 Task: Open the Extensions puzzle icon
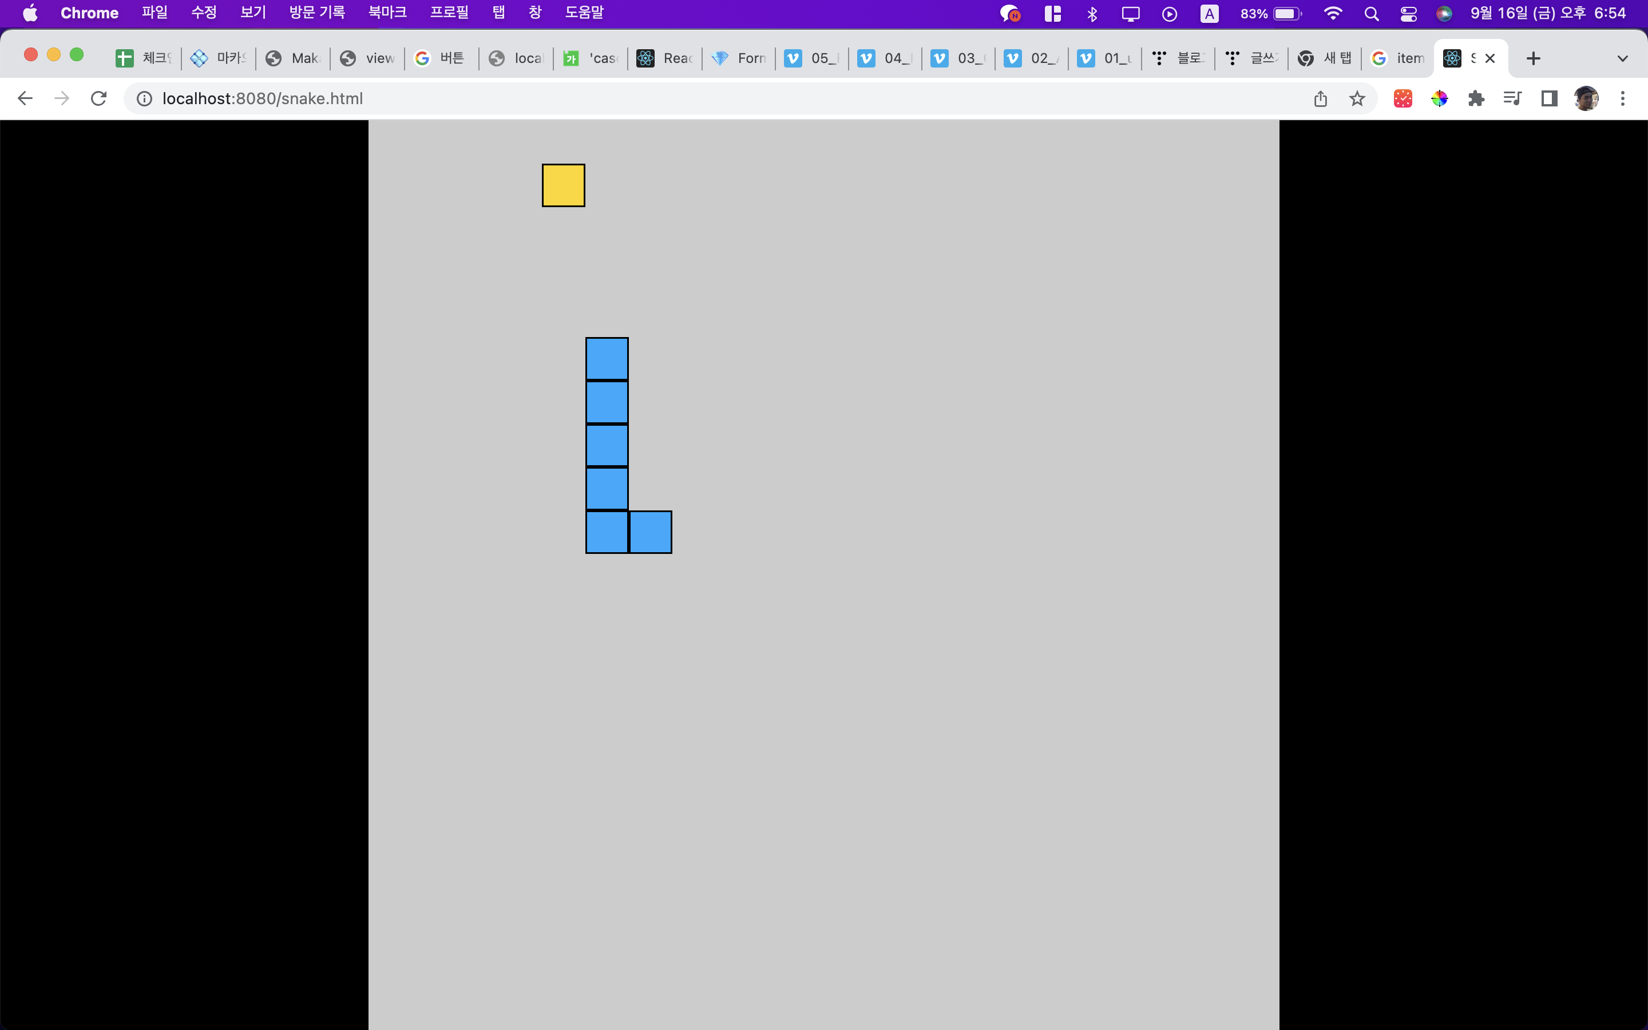point(1476,99)
